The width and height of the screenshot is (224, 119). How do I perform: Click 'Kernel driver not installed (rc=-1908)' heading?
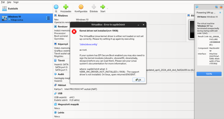click(99, 31)
